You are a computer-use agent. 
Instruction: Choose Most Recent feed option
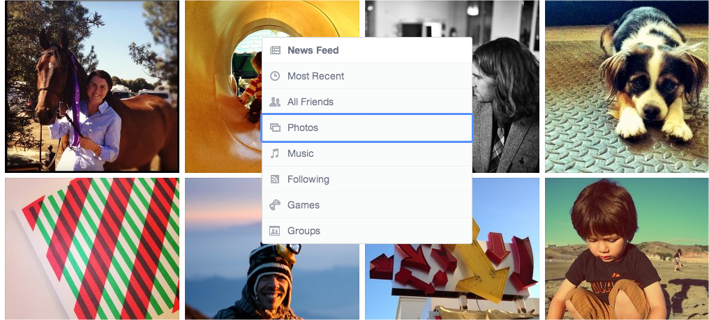367,76
